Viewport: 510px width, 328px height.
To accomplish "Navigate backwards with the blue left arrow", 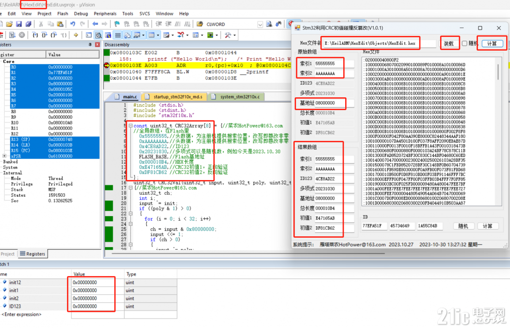I will click(x=95, y=24).
